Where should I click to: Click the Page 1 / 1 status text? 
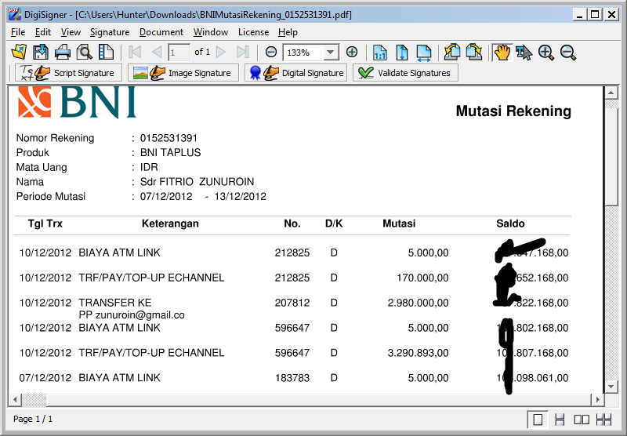(33, 419)
